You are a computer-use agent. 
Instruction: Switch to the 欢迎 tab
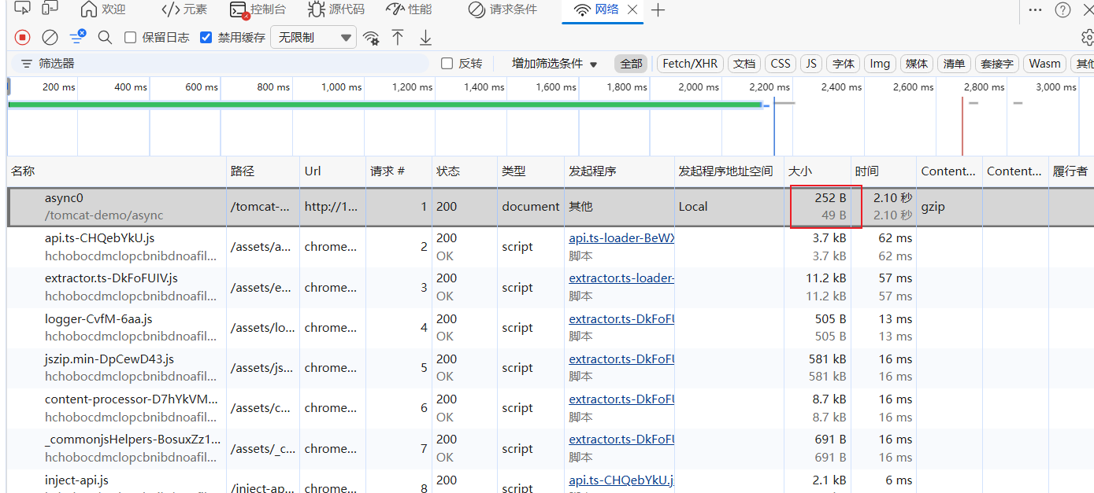104,9
